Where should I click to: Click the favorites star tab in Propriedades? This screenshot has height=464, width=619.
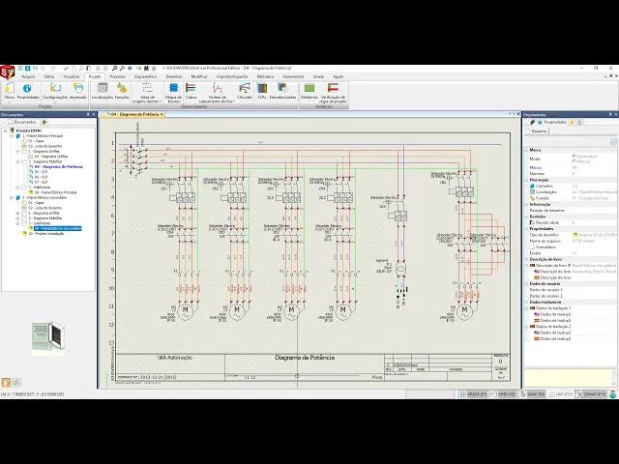pyautogui.click(x=572, y=123)
